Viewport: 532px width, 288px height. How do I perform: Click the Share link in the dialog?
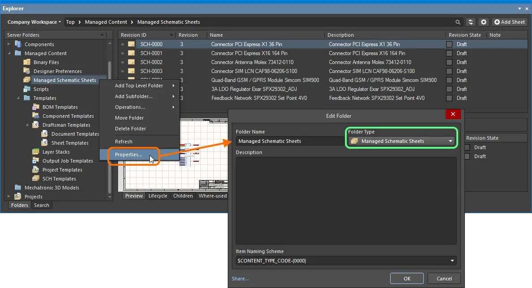click(240, 278)
